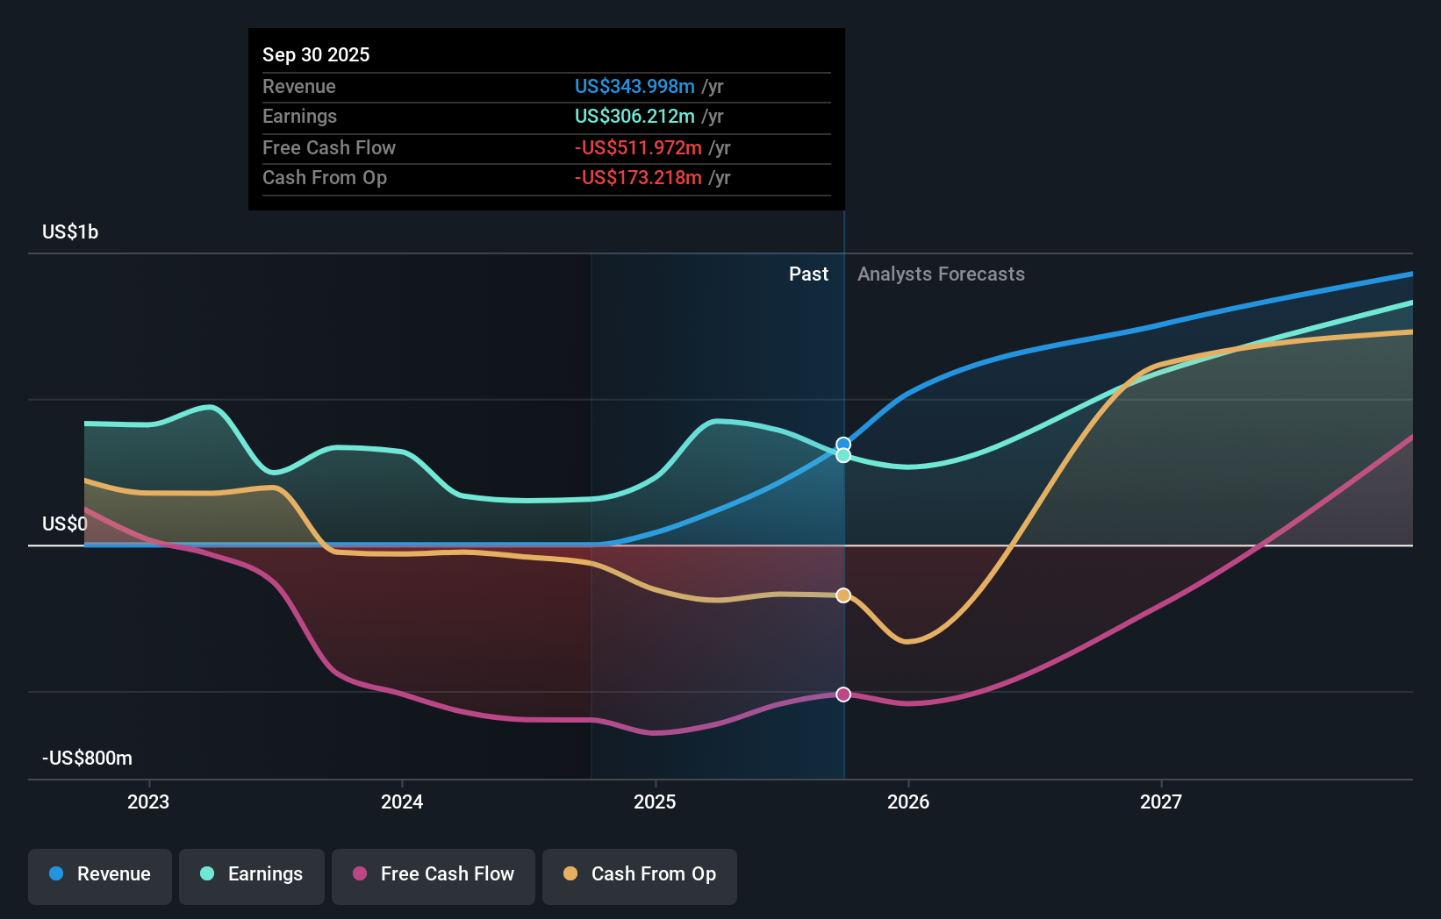This screenshot has width=1441, height=919.
Task: Toggle the Cash From Op series visibility
Action: click(x=639, y=874)
